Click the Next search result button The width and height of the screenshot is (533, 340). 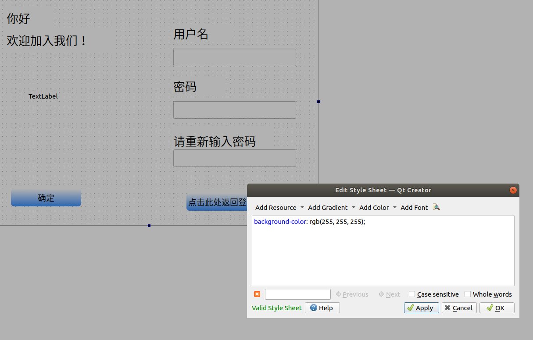tap(390, 294)
